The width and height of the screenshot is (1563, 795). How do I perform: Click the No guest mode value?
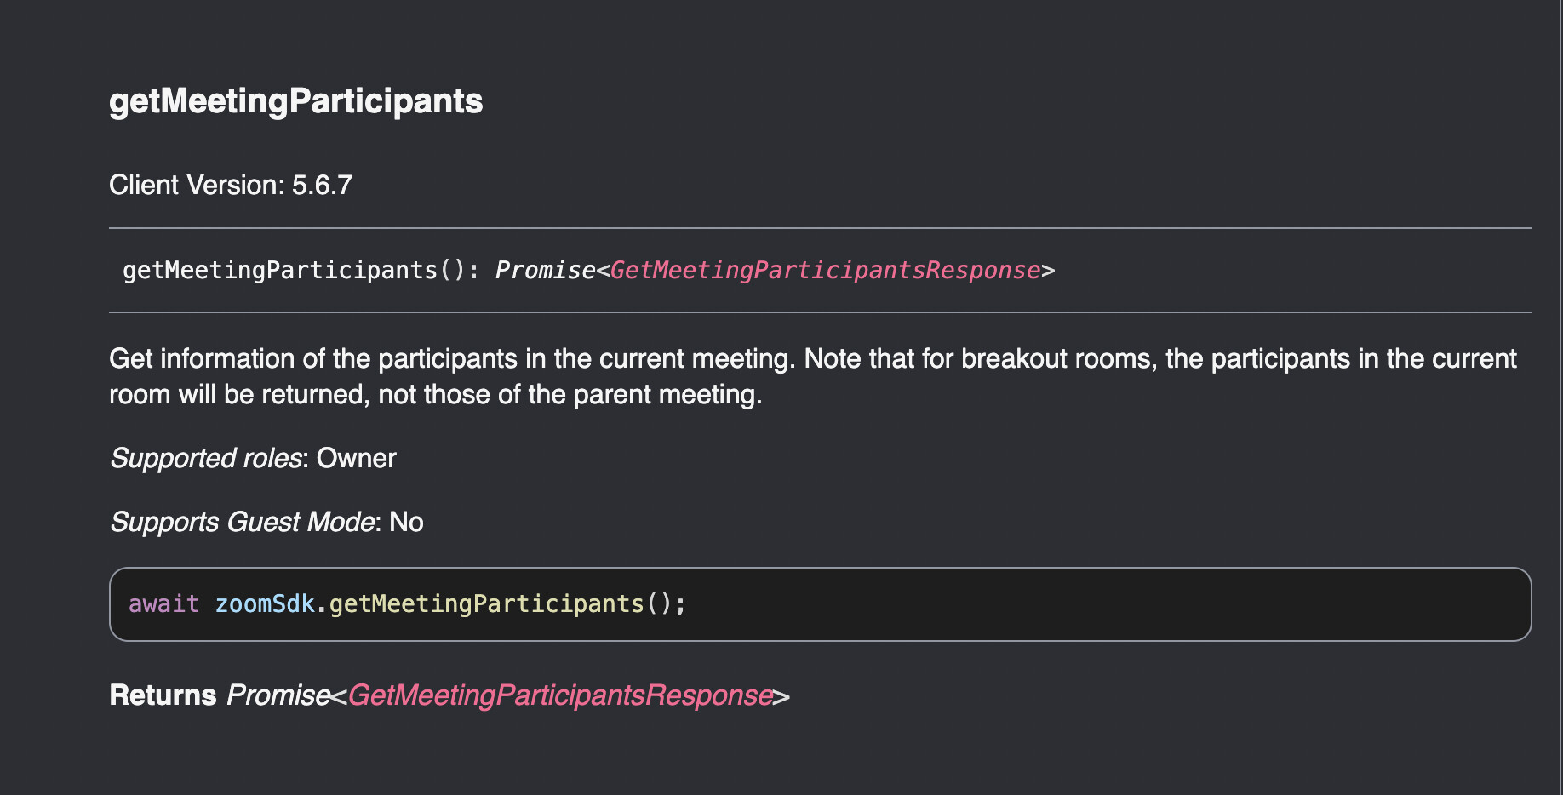coord(406,522)
